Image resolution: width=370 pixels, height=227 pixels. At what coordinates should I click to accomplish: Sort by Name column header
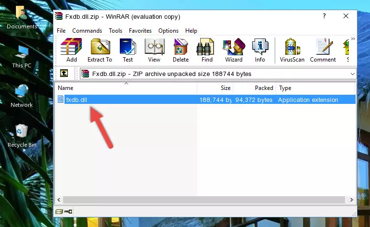[x=126, y=88]
